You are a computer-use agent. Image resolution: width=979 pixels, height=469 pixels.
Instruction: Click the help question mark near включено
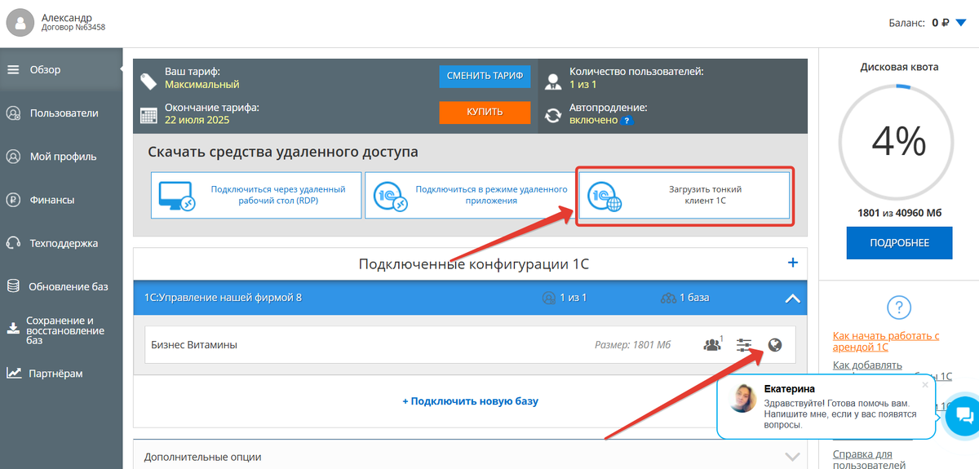pos(627,121)
